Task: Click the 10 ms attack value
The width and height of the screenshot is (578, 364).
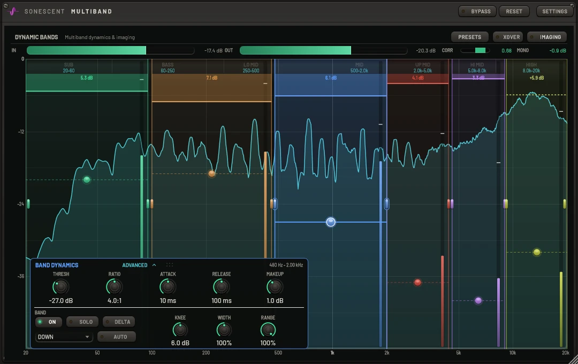Action: (x=168, y=300)
